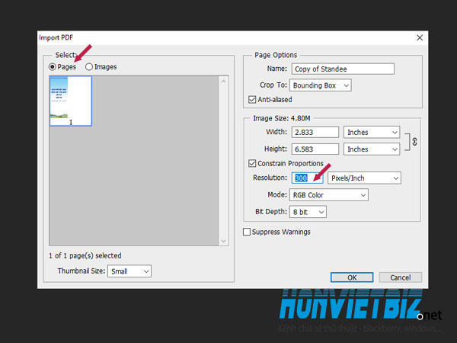The width and height of the screenshot is (457, 343).
Task: Toggle the Constrain Proportions checkbox
Action: pyautogui.click(x=252, y=163)
